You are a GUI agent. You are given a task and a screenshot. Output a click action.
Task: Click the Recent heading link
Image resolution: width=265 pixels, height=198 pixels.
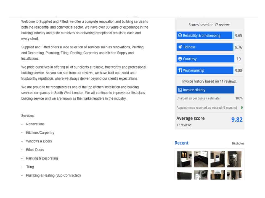[181, 143]
